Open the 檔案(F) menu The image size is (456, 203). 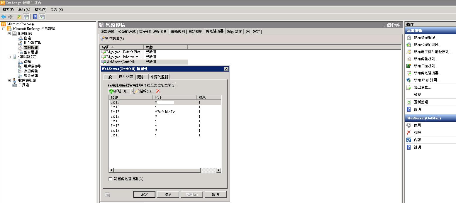[8, 10]
